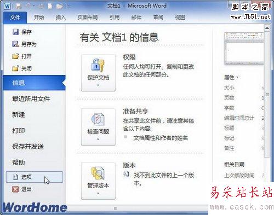Click the 版本 heading text
Viewport: 274px width, 215px height.
tap(129, 165)
